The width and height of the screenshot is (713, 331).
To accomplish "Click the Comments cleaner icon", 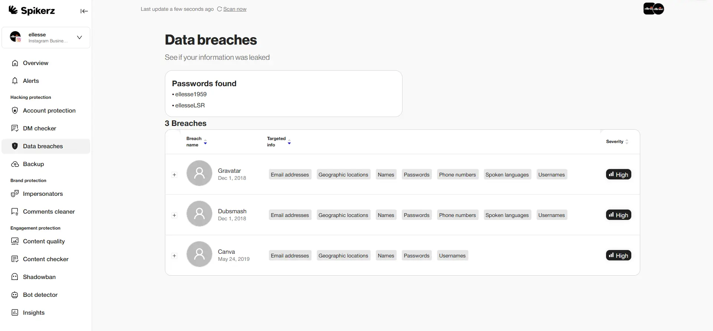I will [15, 212].
